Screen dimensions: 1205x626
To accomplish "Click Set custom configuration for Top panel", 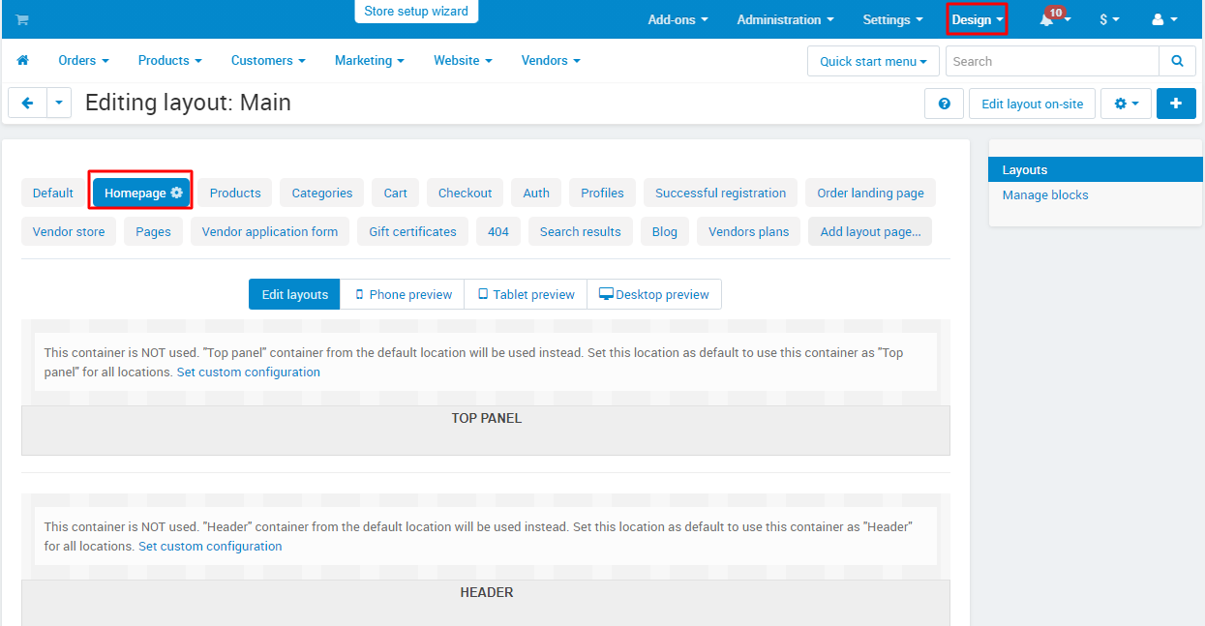I will [248, 372].
